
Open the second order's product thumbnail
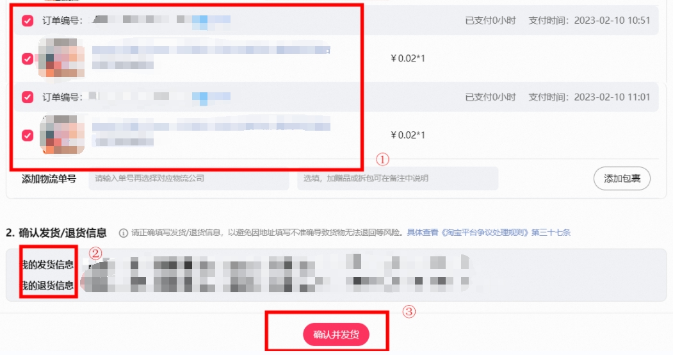point(61,135)
